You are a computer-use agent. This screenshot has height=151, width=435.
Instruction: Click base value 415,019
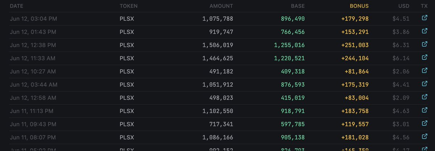293,98
